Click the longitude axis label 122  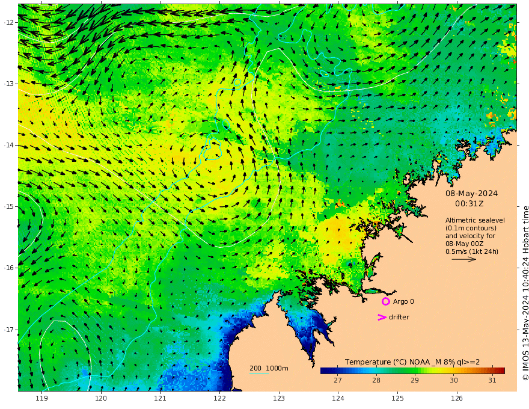[x=219, y=399]
